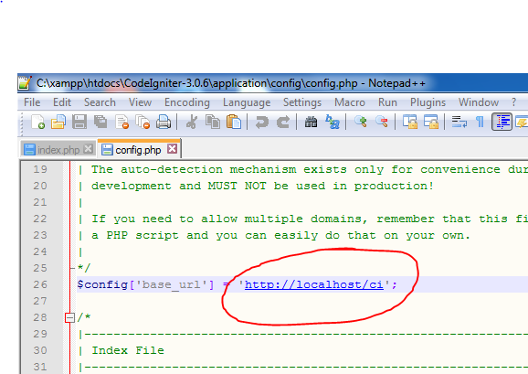Screen dimensions: 528x374
Task: Click the closing */ on line 25
Action: (x=84, y=268)
